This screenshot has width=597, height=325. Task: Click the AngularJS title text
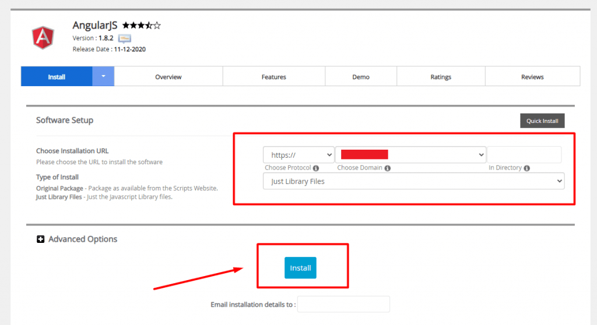click(95, 25)
